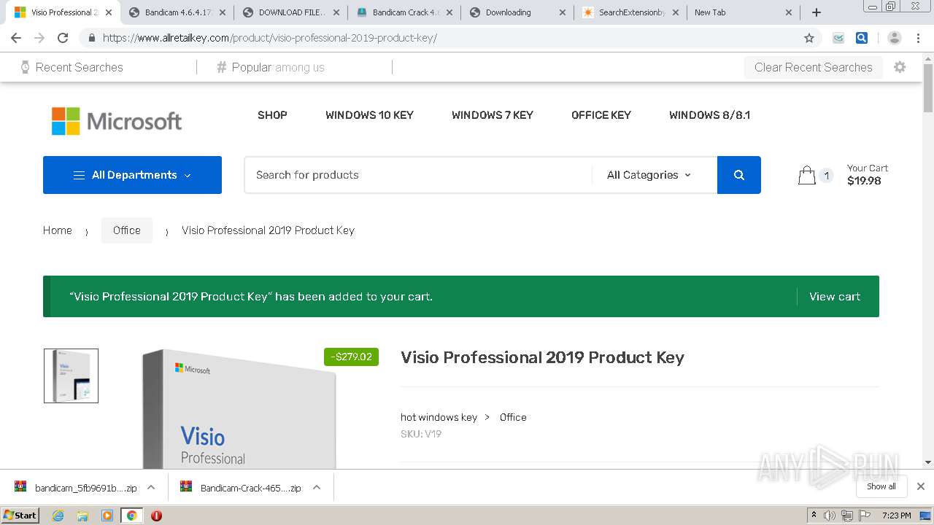The width and height of the screenshot is (934, 525).
Task: Click Search for products field
Action: click(419, 175)
